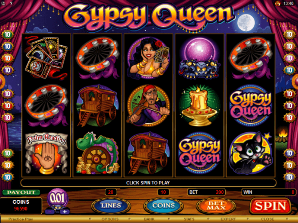The width and height of the screenshot is (298, 223).
Task: Open the Stats menu
Action: [189, 219]
